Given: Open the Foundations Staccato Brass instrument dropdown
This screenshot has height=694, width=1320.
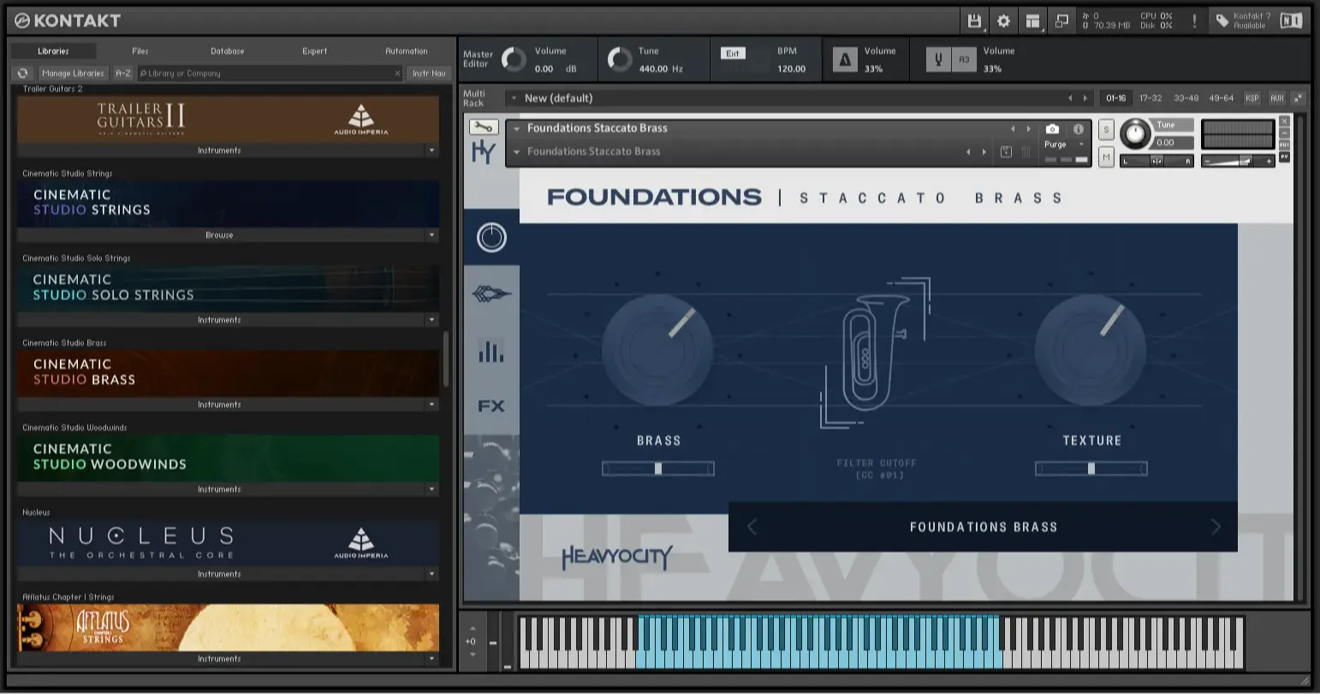Looking at the screenshot, I should [x=516, y=128].
